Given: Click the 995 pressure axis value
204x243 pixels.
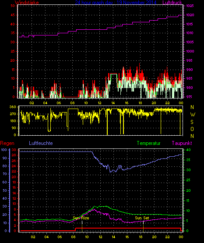Looking at the screenshot, I should [190, 60].
